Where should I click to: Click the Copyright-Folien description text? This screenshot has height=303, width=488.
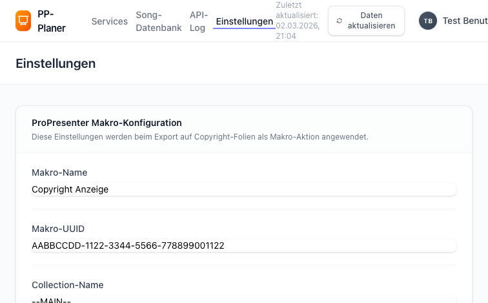click(x=200, y=137)
